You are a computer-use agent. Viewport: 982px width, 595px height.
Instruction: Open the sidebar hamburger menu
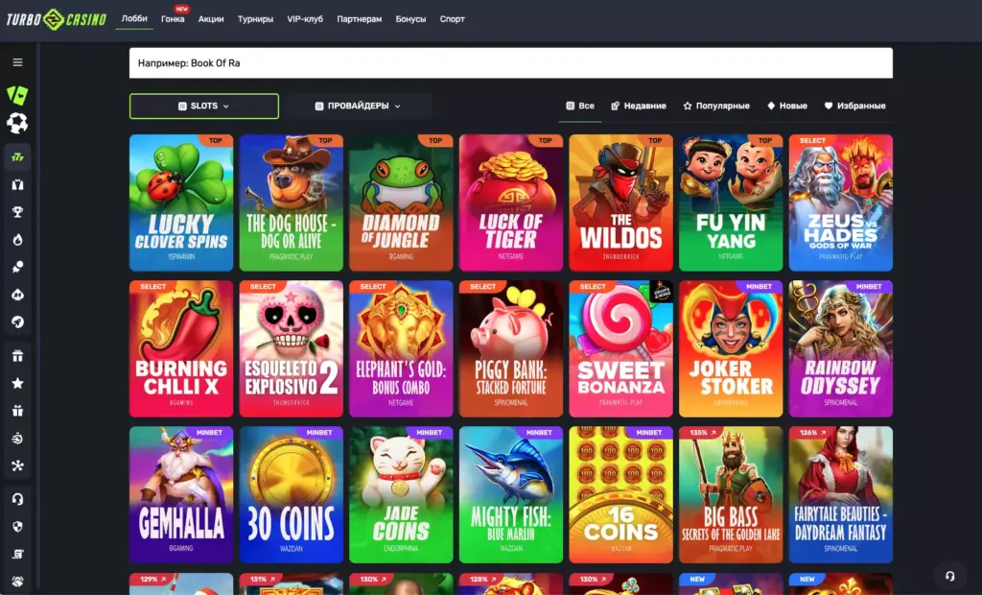pos(16,61)
